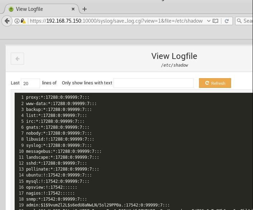Select log line starting with opsview

(52, 187)
